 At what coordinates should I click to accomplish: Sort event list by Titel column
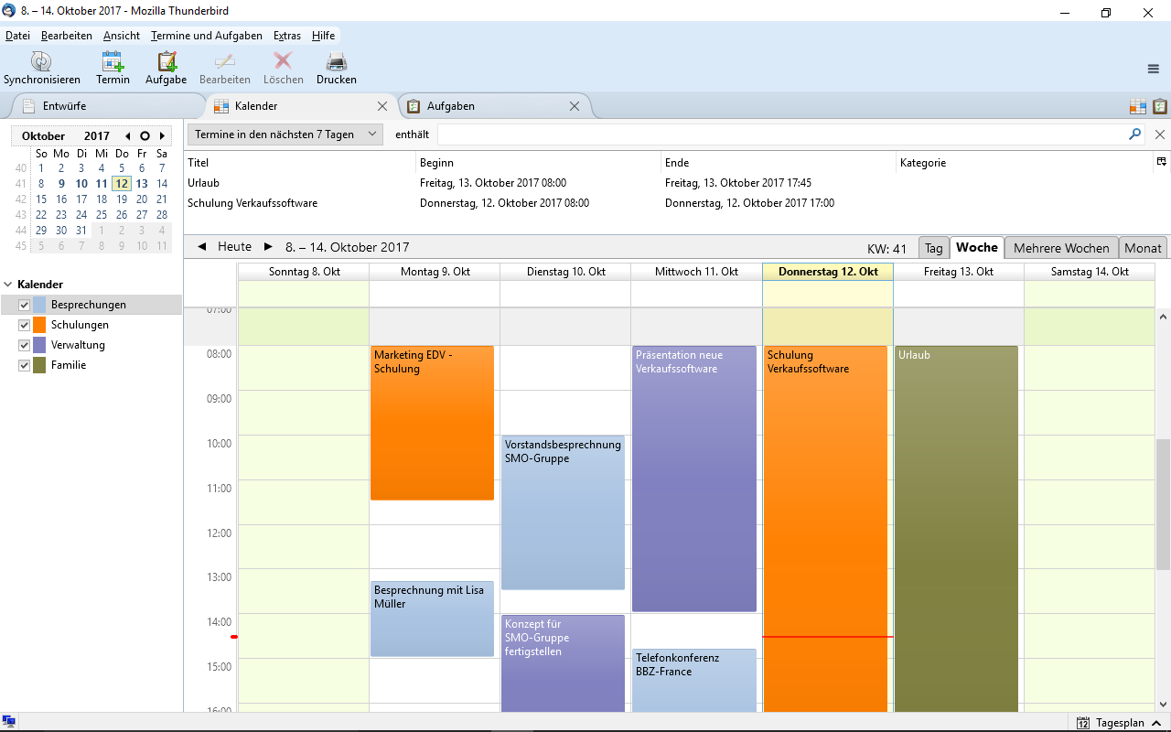[299, 162]
